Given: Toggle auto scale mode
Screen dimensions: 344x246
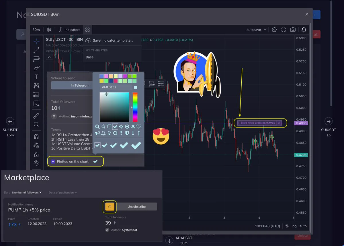Looking at the screenshot, I should pos(303,226).
